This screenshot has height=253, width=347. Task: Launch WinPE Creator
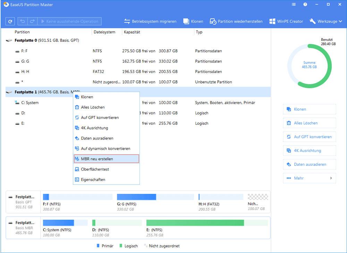(x=286, y=21)
